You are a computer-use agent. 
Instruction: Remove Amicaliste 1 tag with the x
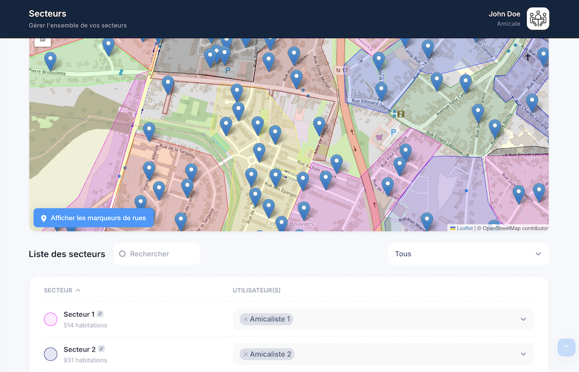(246, 319)
